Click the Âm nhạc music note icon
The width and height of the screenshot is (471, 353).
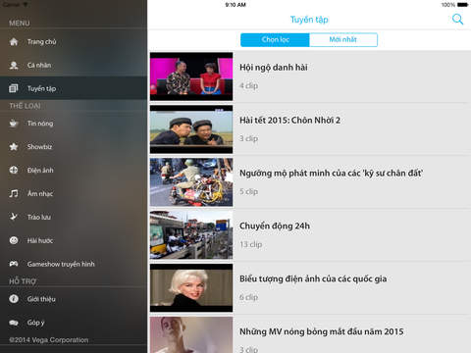[14, 193]
